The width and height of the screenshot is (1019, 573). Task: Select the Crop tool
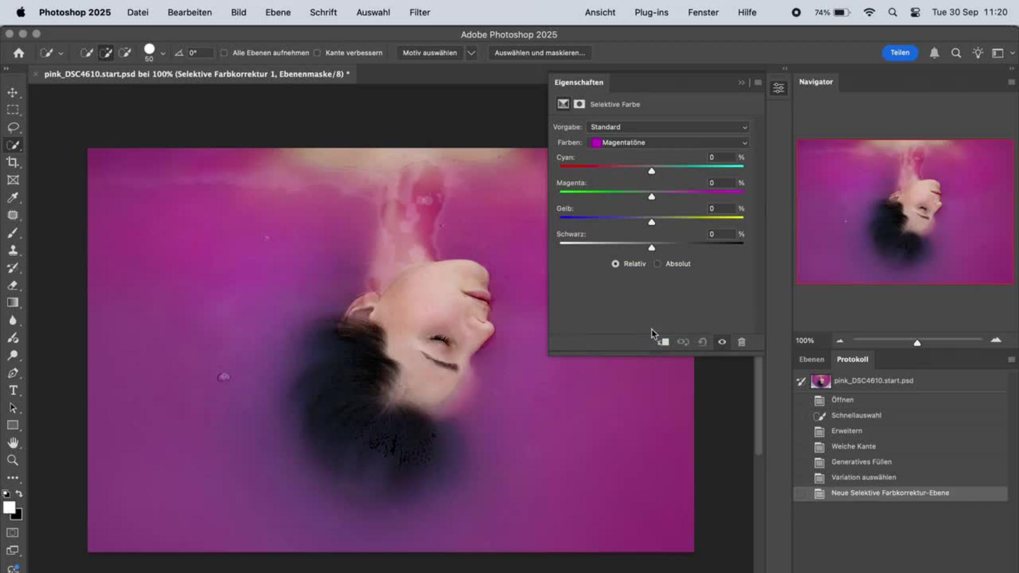13,162
